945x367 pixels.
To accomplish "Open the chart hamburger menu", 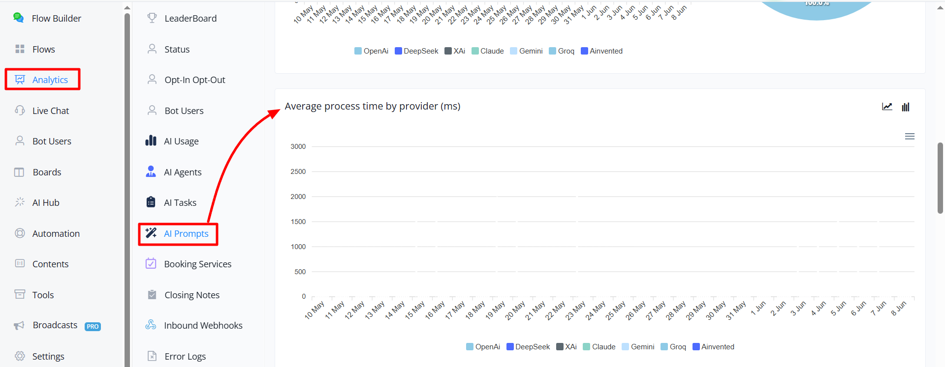I will (910, 136).
